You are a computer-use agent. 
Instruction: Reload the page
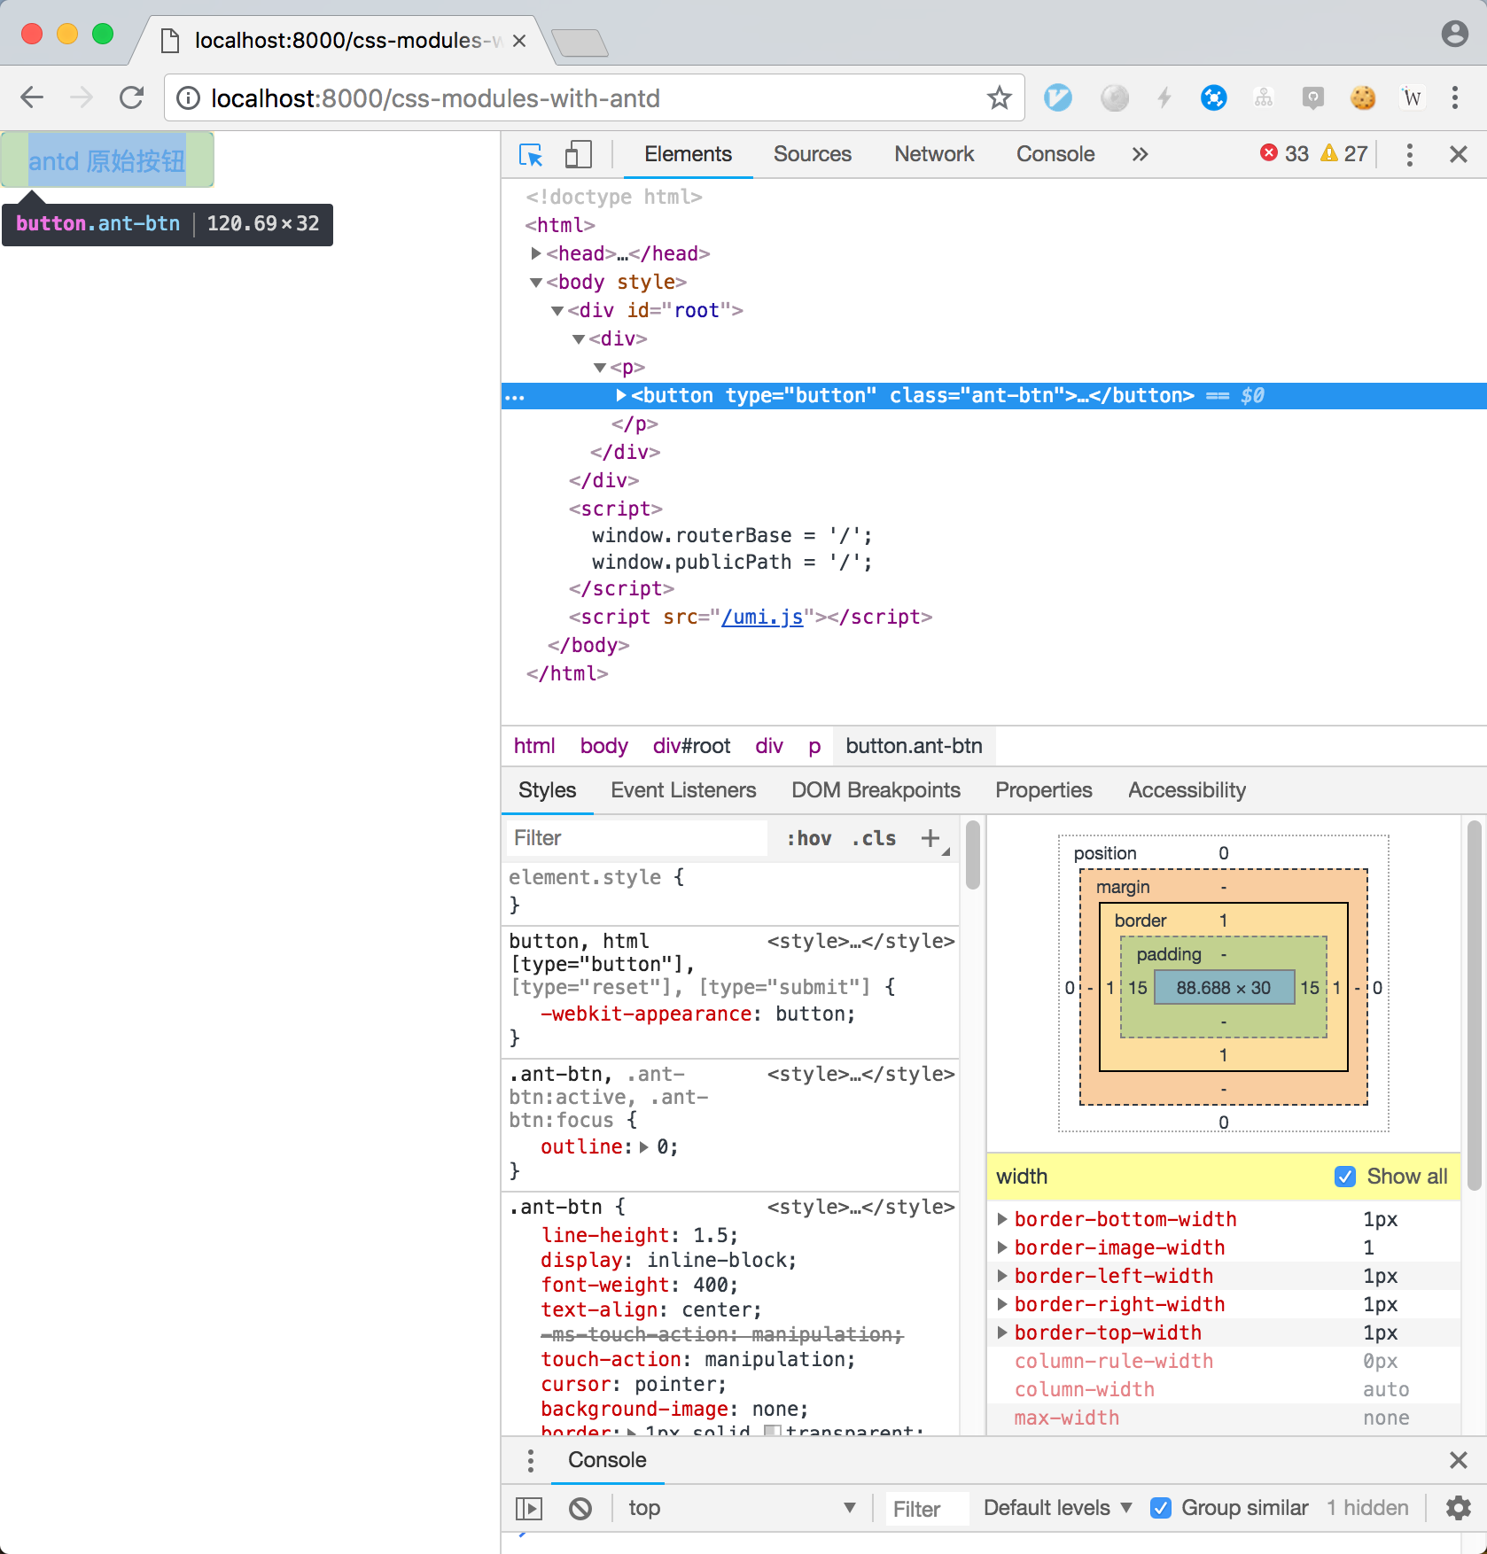[131, 97]
